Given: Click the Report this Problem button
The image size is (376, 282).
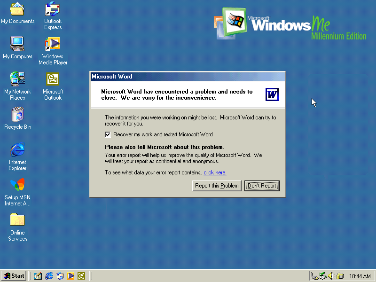Looking at the screenshot, I should pyautogui.click(x=217, y=186).
